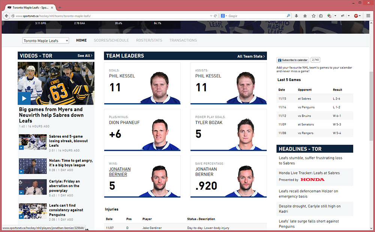375x232 pixels.
Task: Open the ROSTER/STATS tab
Action: (149, 40)
